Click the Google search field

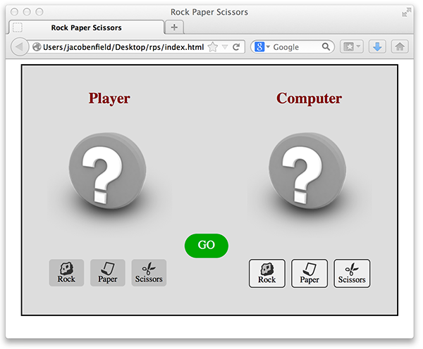tap(296, 47)
